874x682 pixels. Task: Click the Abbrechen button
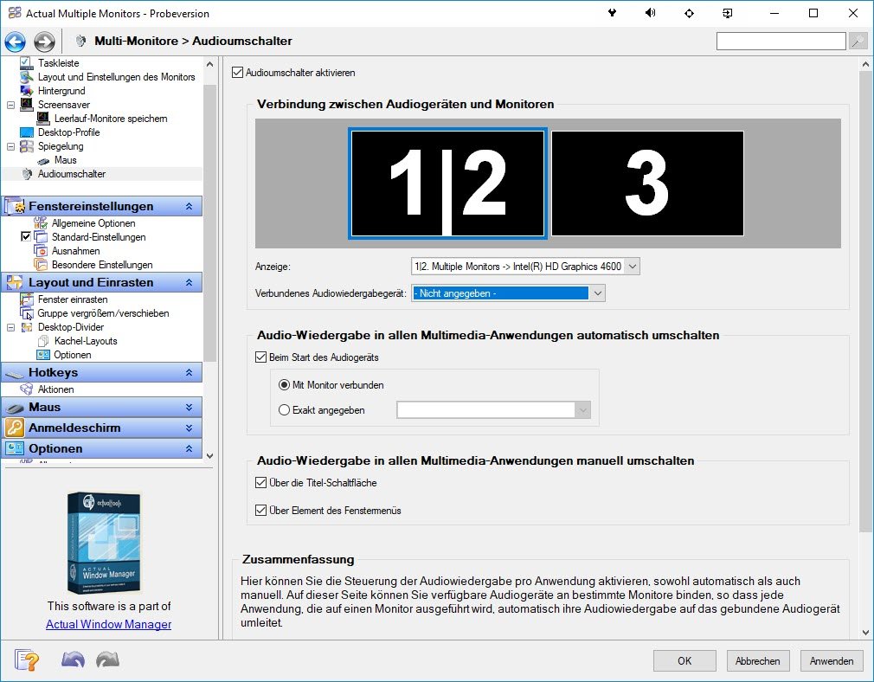[x=757, y=661]
